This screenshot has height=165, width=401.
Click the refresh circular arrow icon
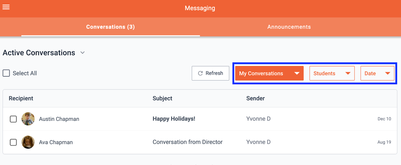[x=200, y=73]
